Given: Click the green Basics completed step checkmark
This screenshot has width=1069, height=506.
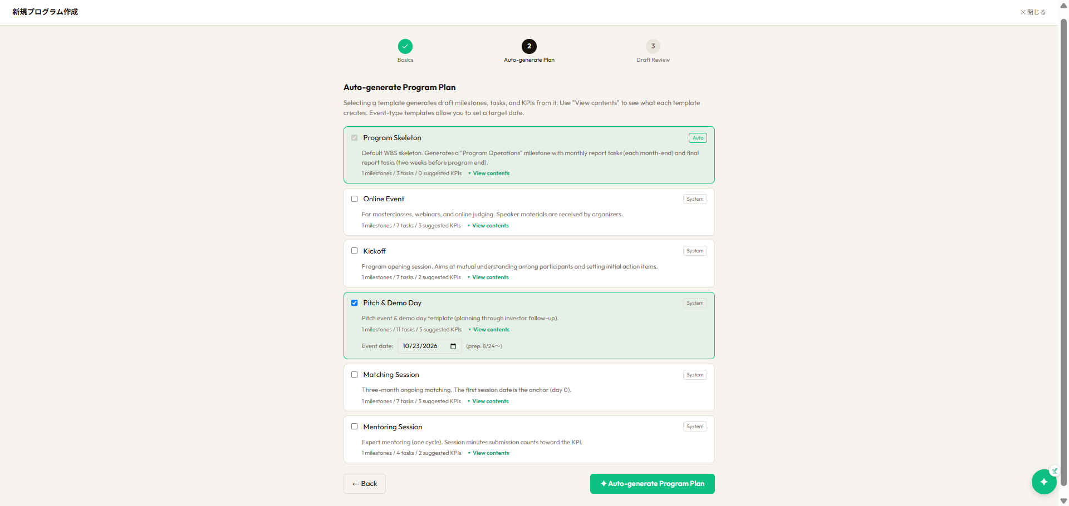Looking at the screenshot, I should (x=405, y=46).
